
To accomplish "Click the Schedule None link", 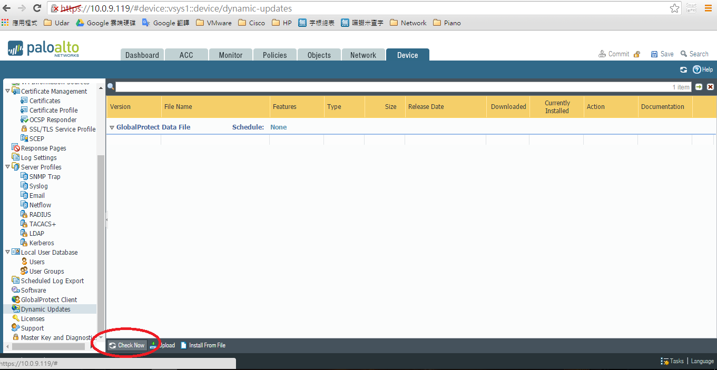I will pyautogui.click(x=278, y=127).
